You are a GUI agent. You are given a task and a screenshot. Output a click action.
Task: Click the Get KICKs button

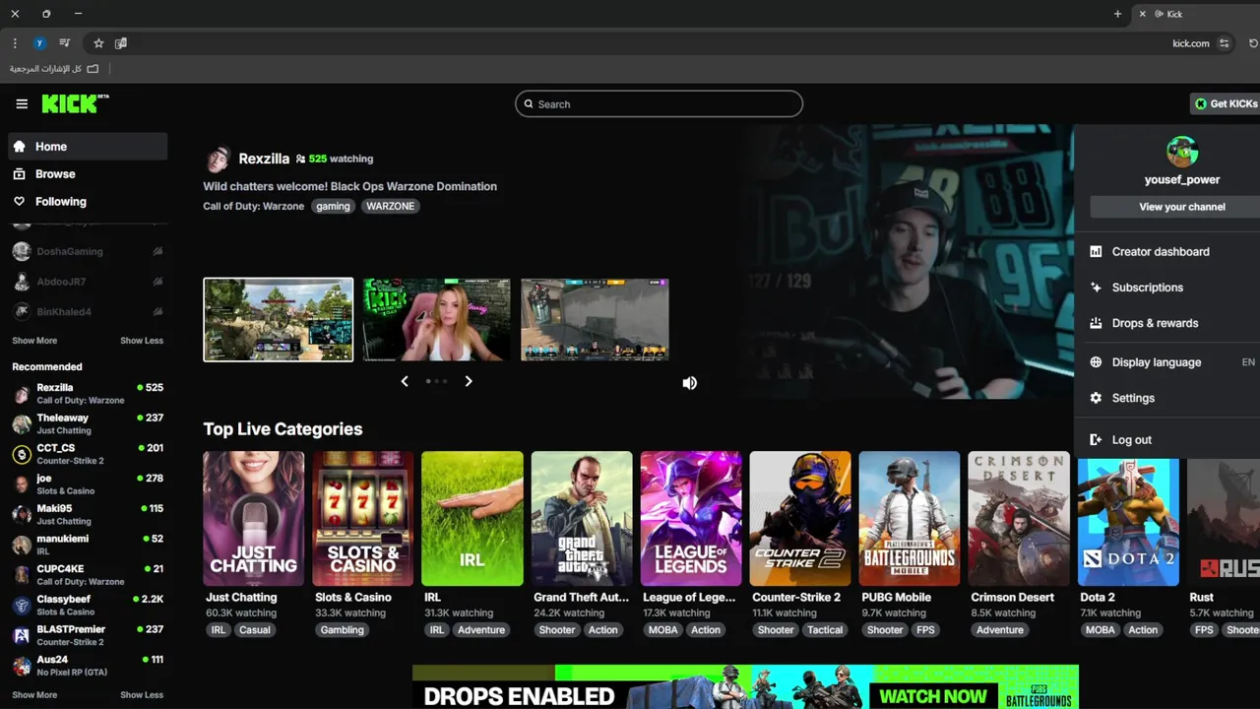coord(1225,103)
